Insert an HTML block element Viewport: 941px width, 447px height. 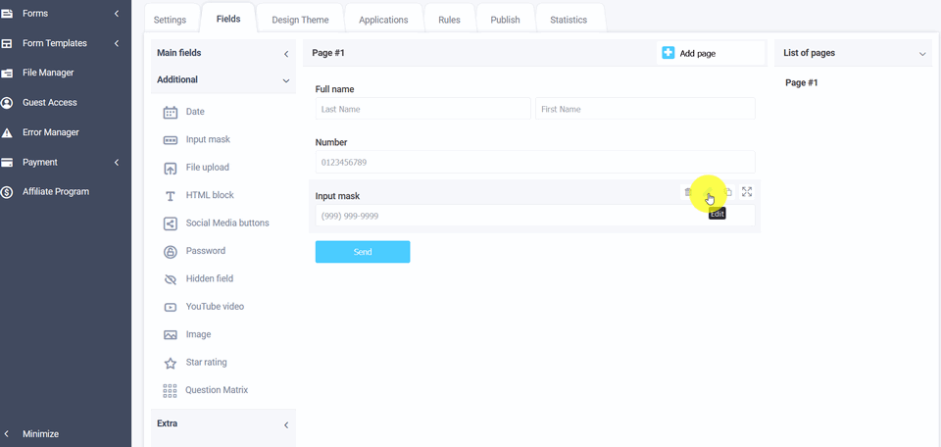point(209,195)
